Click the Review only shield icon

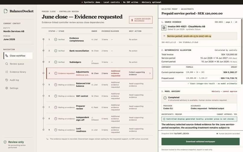click(5, 142)
